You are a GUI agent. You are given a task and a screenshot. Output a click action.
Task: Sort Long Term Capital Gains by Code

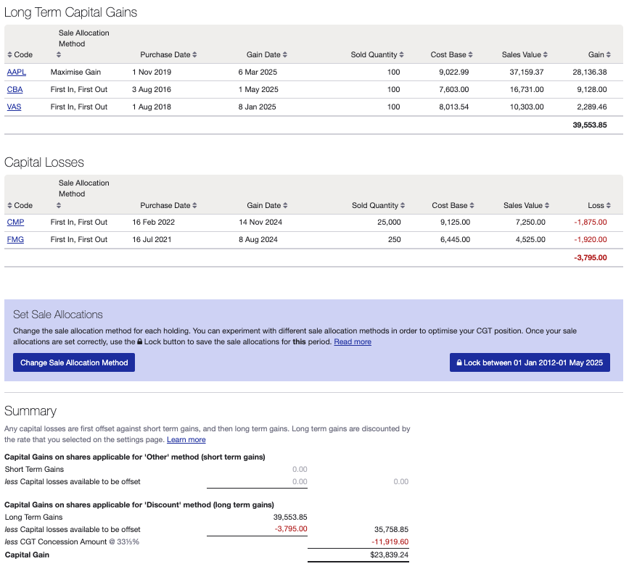click(20, 54)
